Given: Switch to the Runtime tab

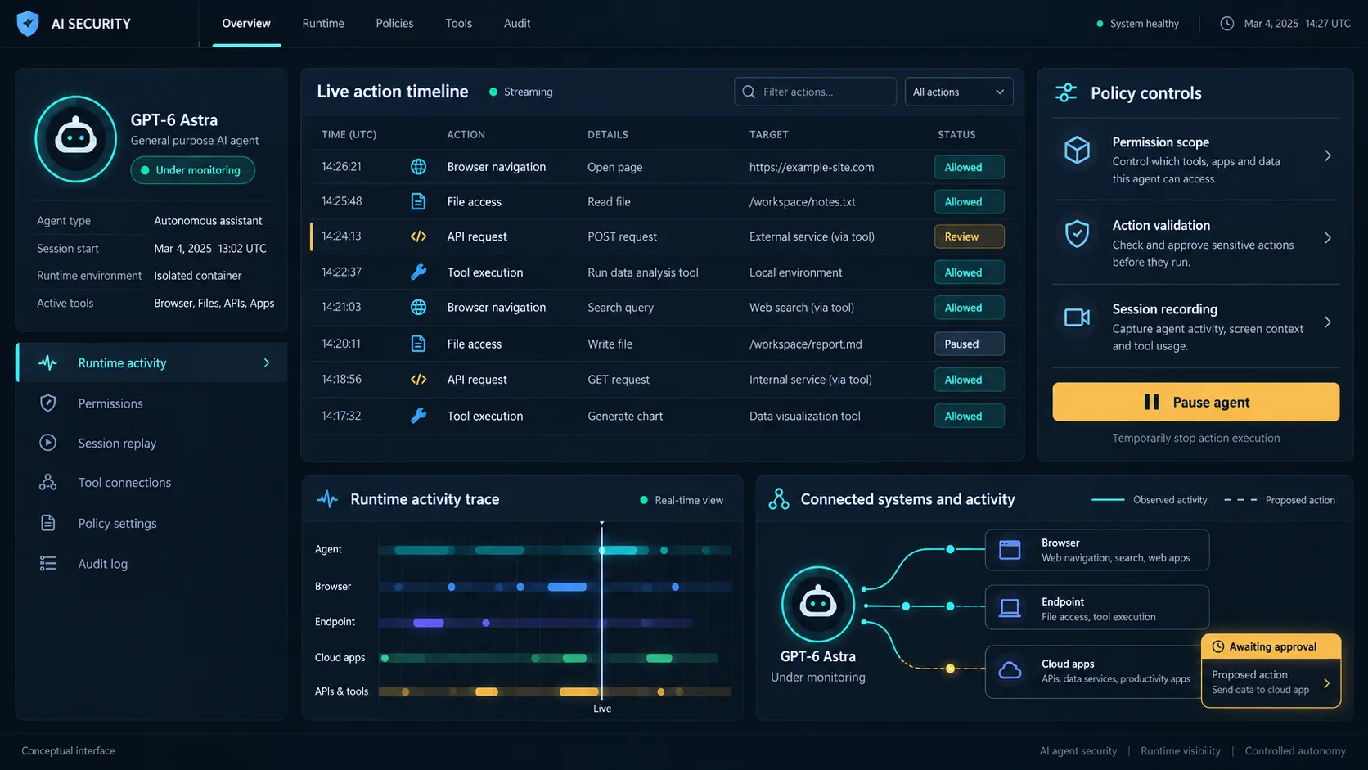Looking at the screenshot, I should [x=323, y=24].
